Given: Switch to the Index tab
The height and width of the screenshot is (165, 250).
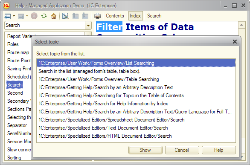Looking at the screenshot, I should [x=135, y=16].
